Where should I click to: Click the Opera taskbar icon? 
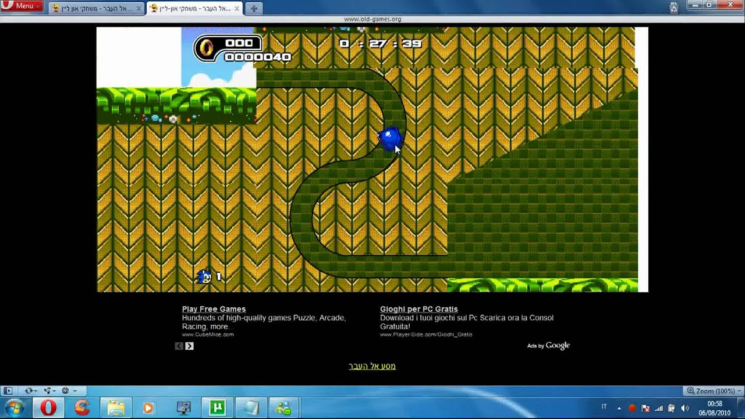coord(48,408)
